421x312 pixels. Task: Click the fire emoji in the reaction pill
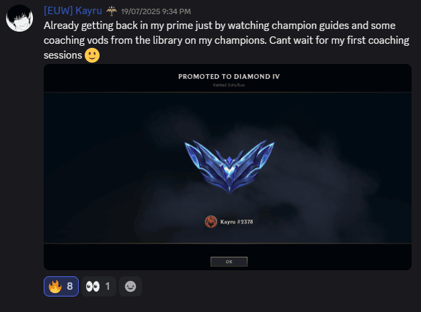55,286
